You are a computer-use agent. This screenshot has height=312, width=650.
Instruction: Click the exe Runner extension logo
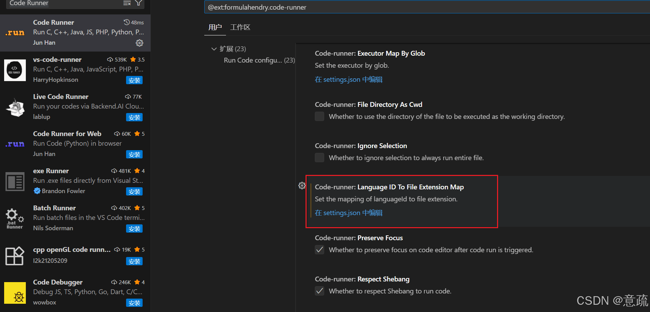point(15,181)
